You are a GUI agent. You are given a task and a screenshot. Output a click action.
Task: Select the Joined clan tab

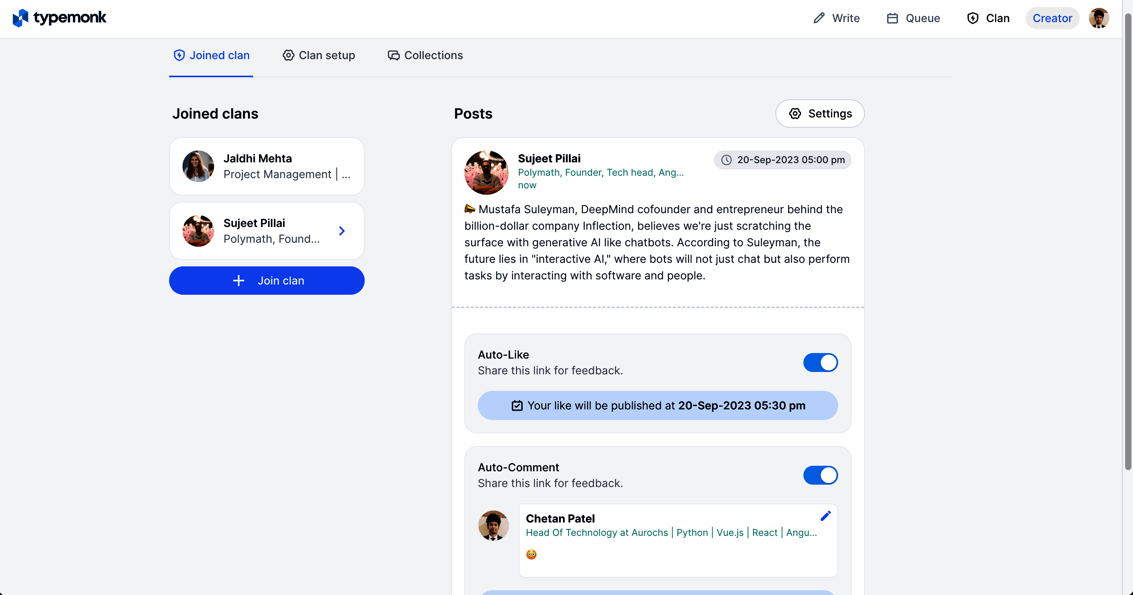pyautogui.click(x=211, y=56)
